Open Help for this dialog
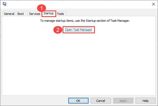The image size is (158, 106). [146, 101]
